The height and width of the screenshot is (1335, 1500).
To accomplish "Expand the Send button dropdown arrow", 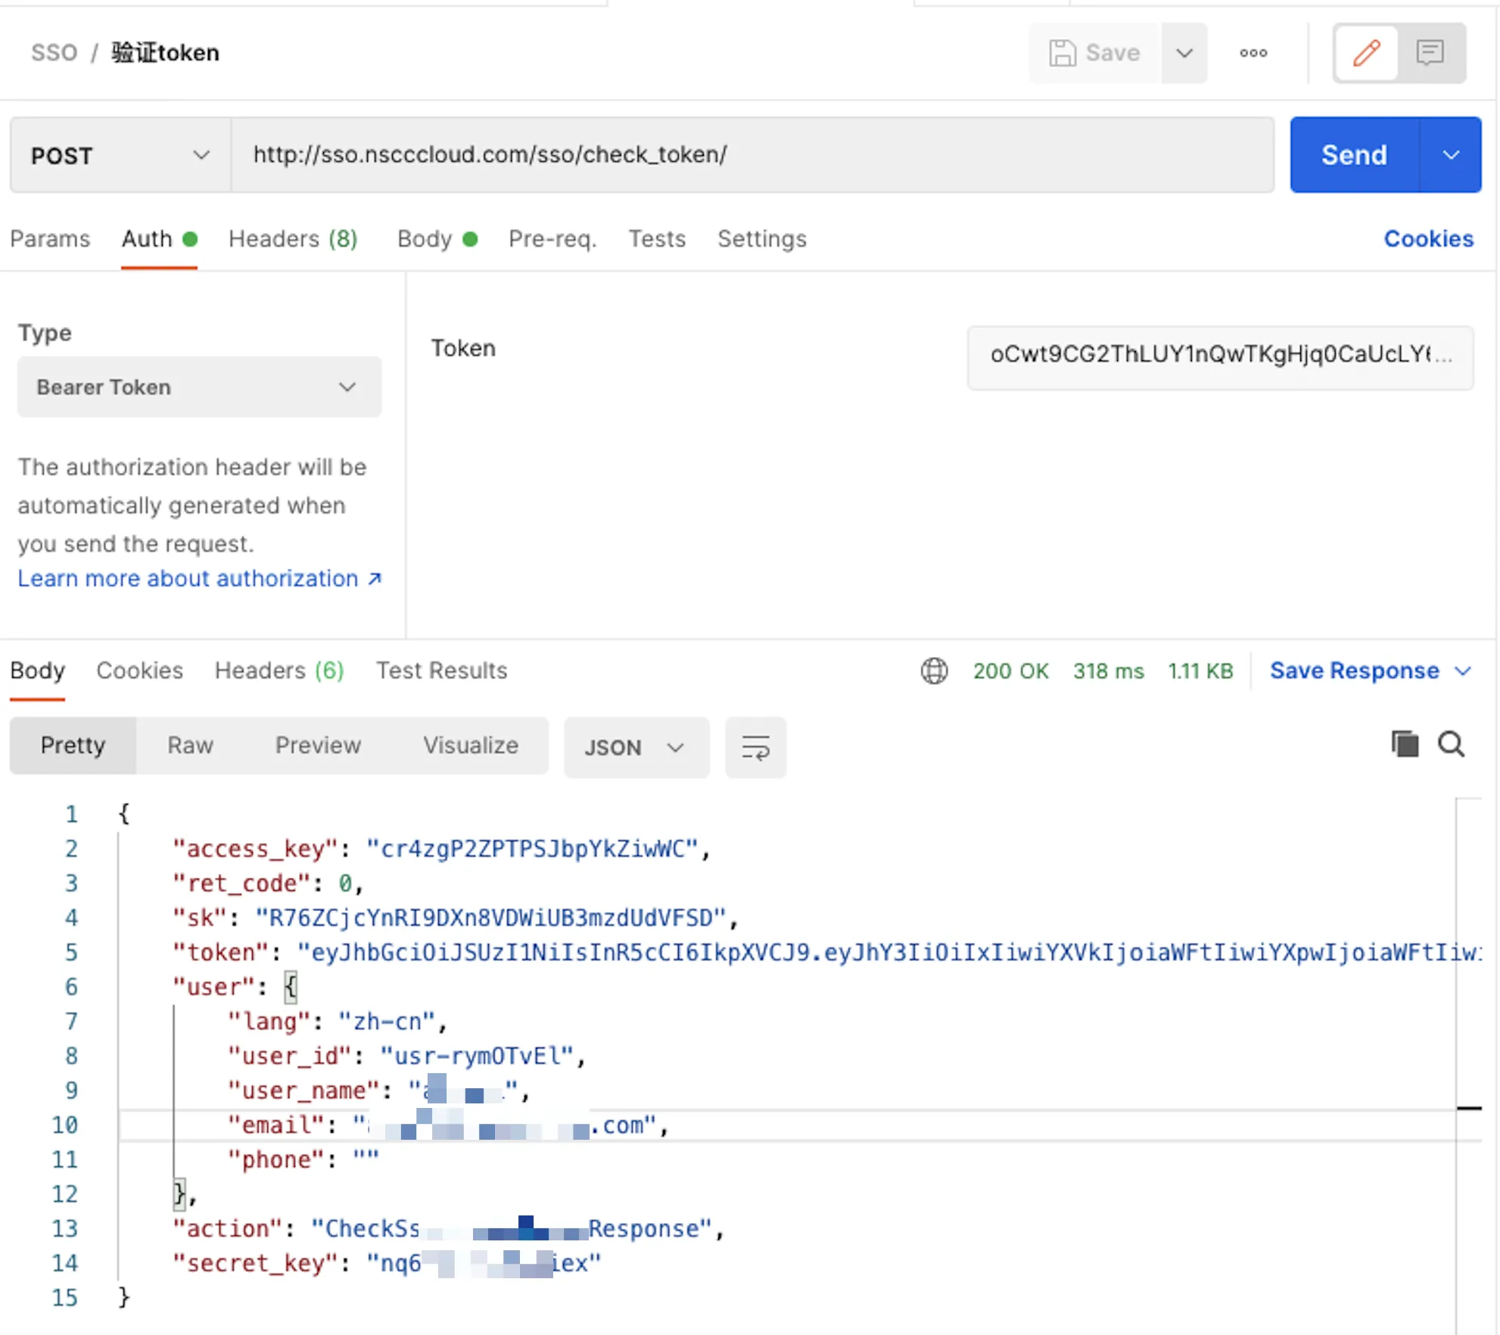I will 1450,155.
